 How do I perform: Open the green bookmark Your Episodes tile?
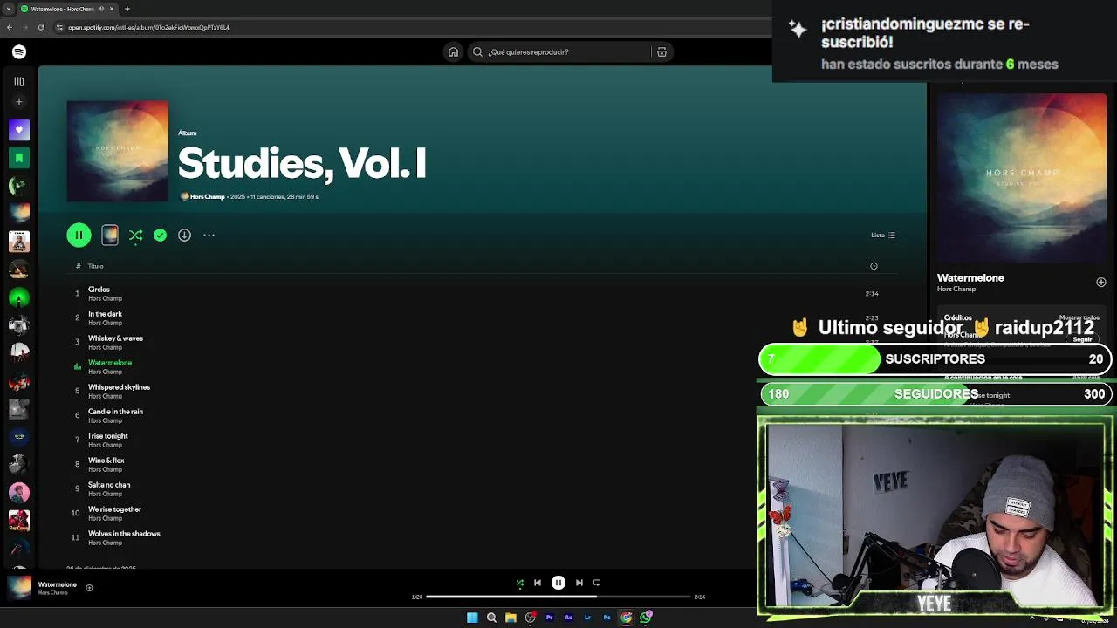[19, 158]
